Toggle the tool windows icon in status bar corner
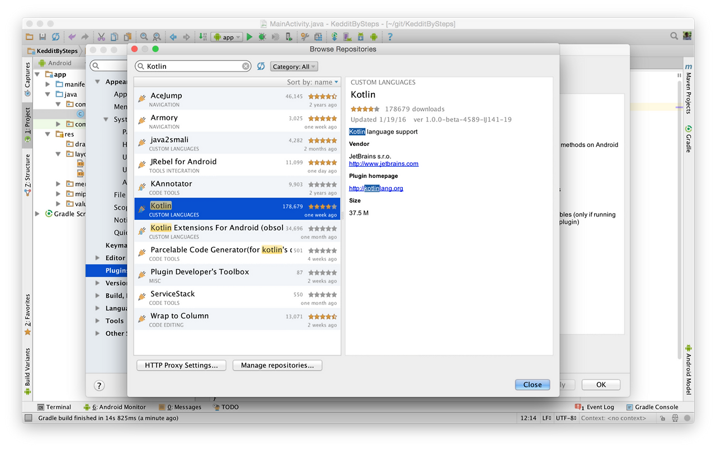The height and width of the screenshot is (449, 716). coord(29,418)
